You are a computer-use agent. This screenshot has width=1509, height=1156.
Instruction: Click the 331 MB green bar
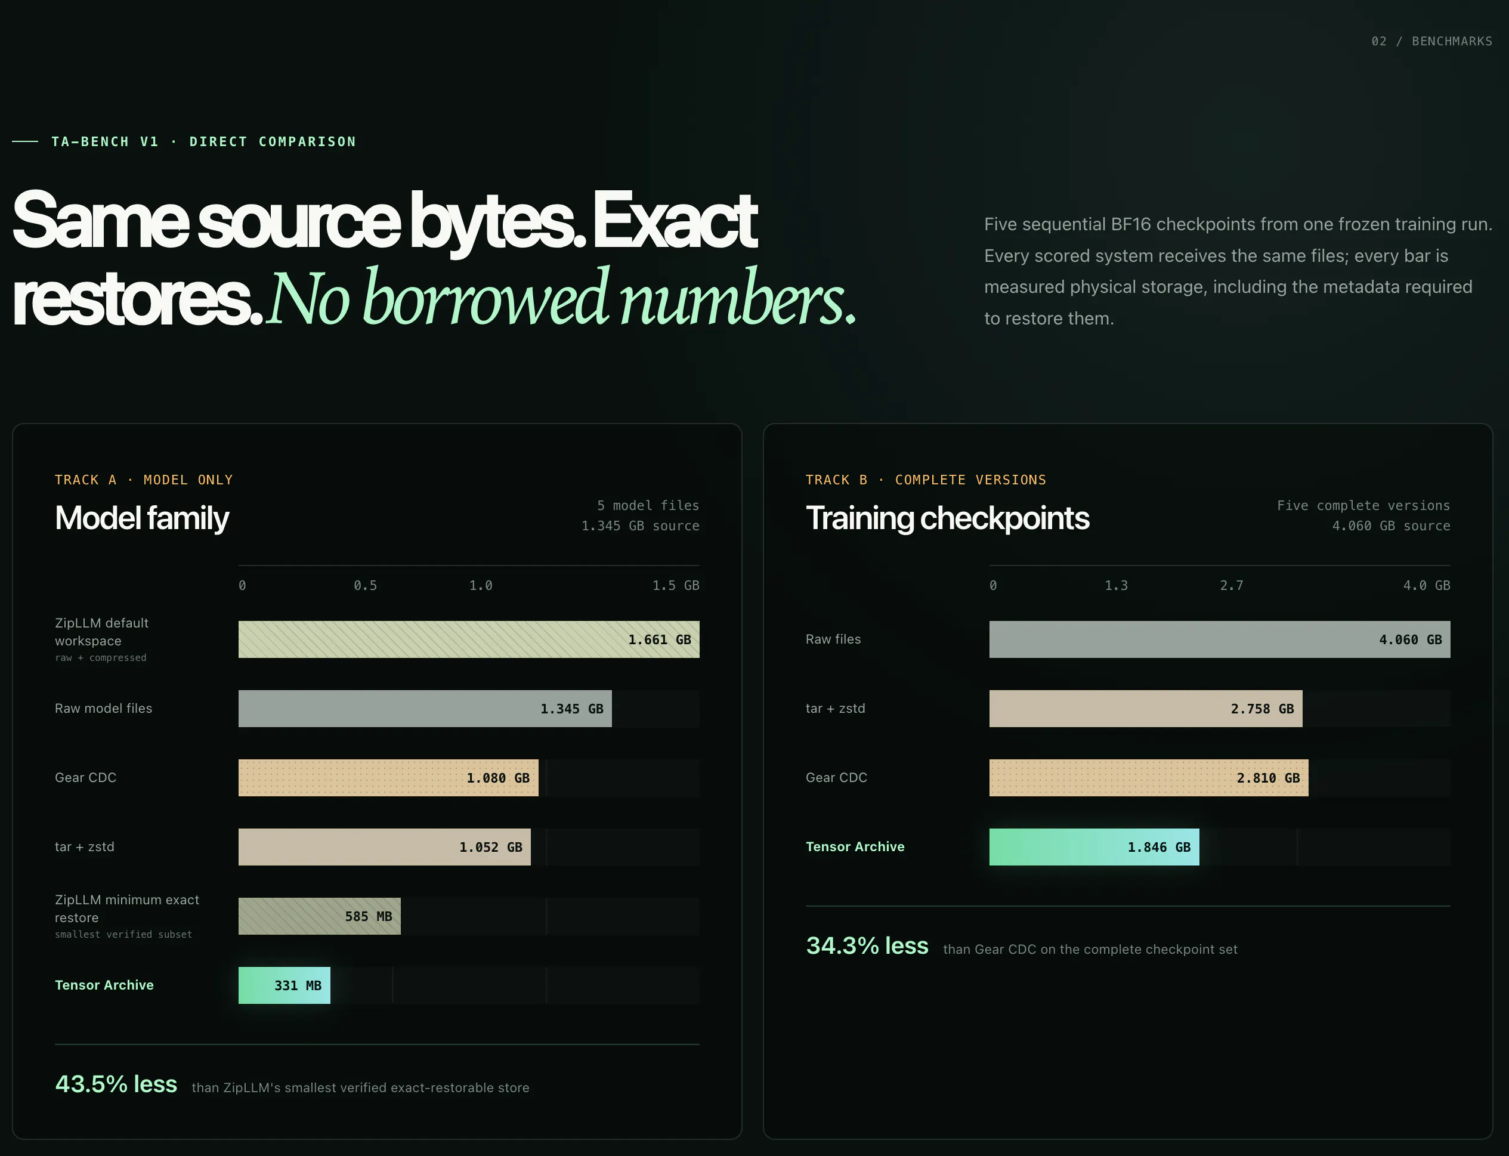click(284, 985)
